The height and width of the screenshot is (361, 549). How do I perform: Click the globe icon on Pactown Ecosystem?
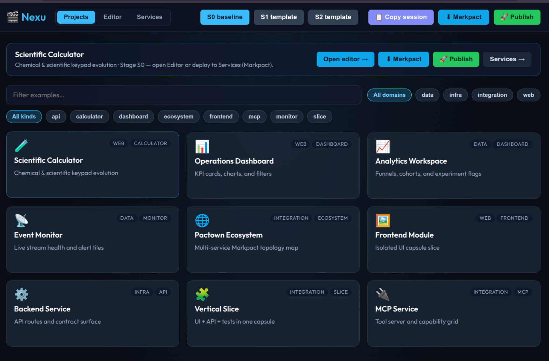tap(202, 221)
